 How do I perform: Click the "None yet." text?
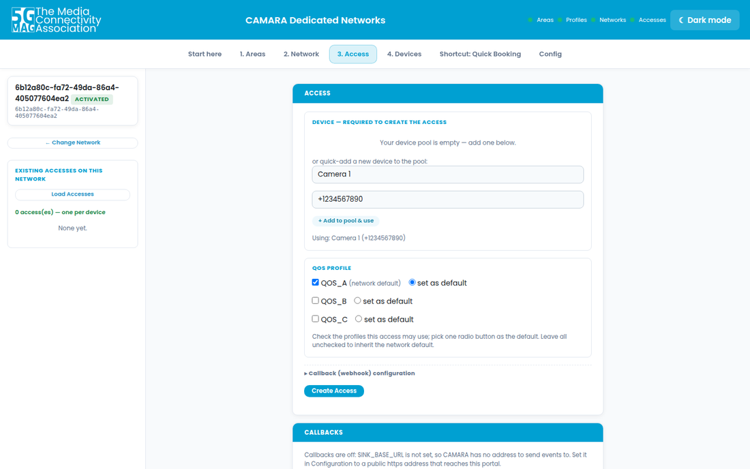click(73, 228)
